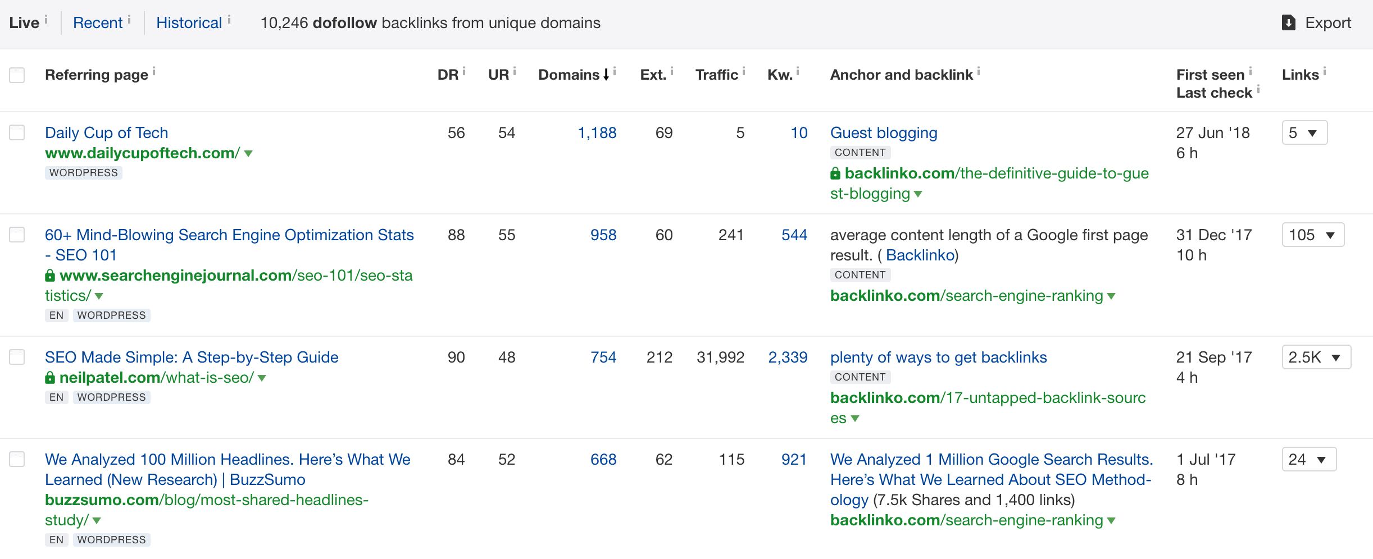
Task: Switch to the Recent tab
Action: [x=98, y=22]
